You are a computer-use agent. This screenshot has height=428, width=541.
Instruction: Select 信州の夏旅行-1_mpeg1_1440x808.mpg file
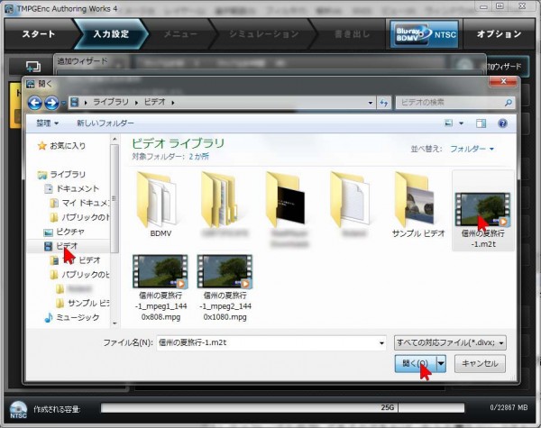158,281
